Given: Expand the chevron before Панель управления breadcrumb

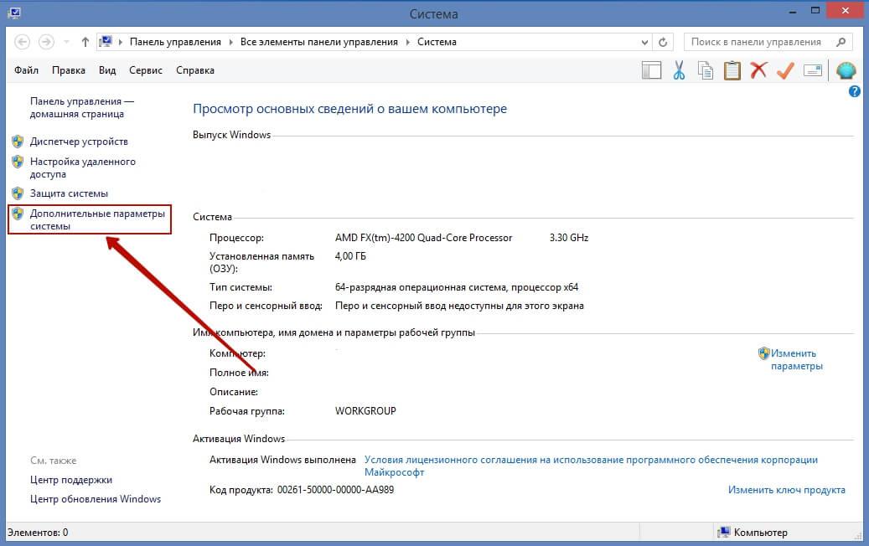Looking at the screenshot, I should [x=121, y=42].
